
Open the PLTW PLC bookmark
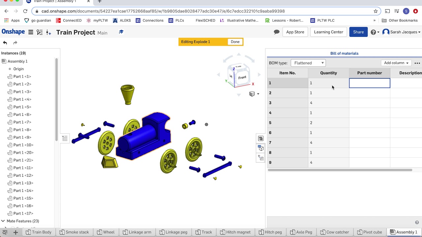pos(322,20)
